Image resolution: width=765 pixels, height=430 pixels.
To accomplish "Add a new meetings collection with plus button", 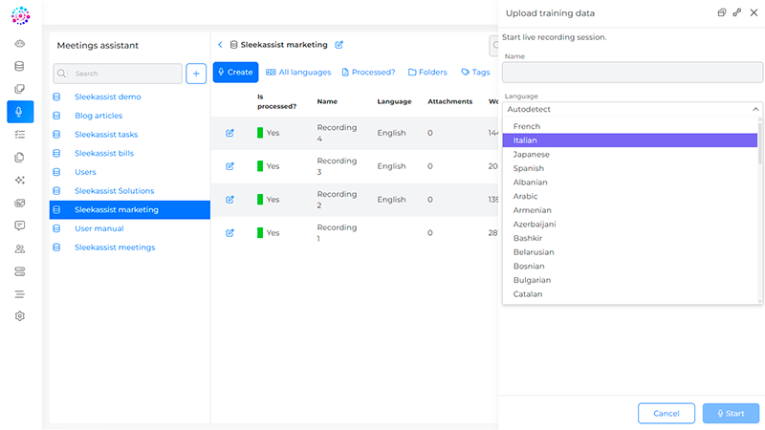I will 196,74.
